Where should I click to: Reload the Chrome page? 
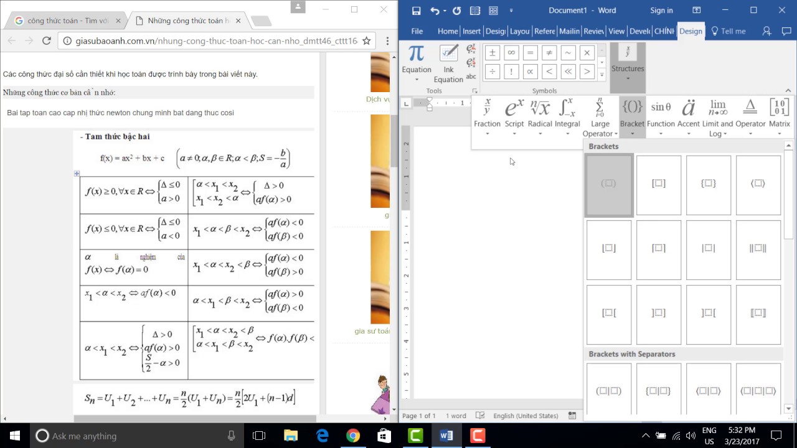[46, 40]
